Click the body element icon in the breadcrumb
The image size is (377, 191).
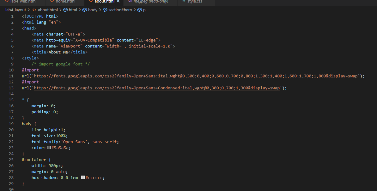tap(84, 10)
